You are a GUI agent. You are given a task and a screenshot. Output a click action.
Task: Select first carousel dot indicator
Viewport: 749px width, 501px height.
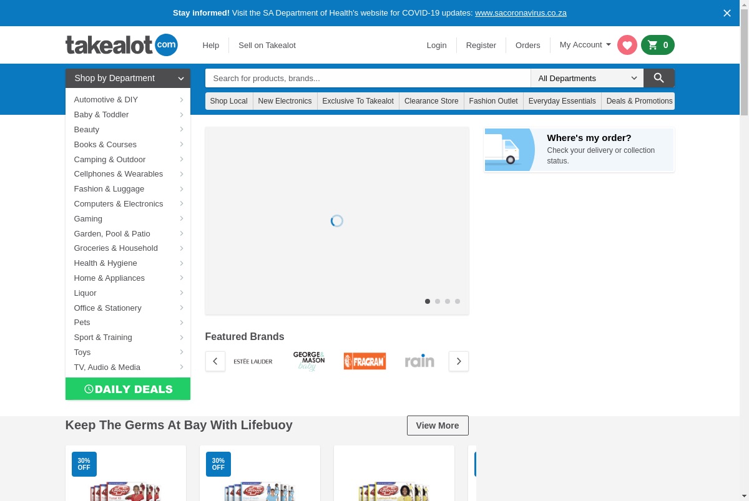(x=428, y=301)
